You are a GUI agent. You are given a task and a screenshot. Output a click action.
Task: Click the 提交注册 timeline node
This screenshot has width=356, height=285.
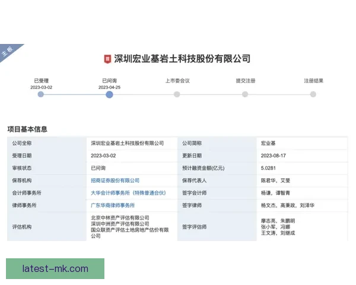[245, 94]
